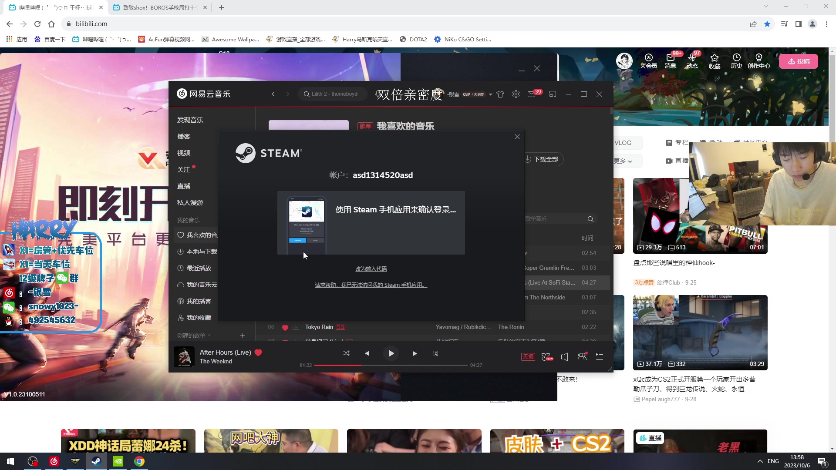Open Bilibili 历史 history icon
Screen dimensions: 836x470
737,61
